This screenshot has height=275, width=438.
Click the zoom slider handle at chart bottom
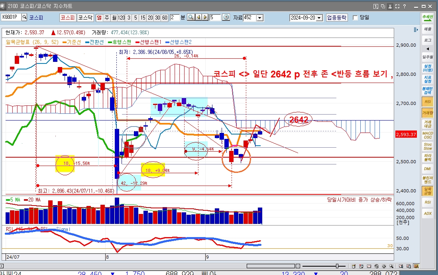pyautogui.click(x=338, y=266)
